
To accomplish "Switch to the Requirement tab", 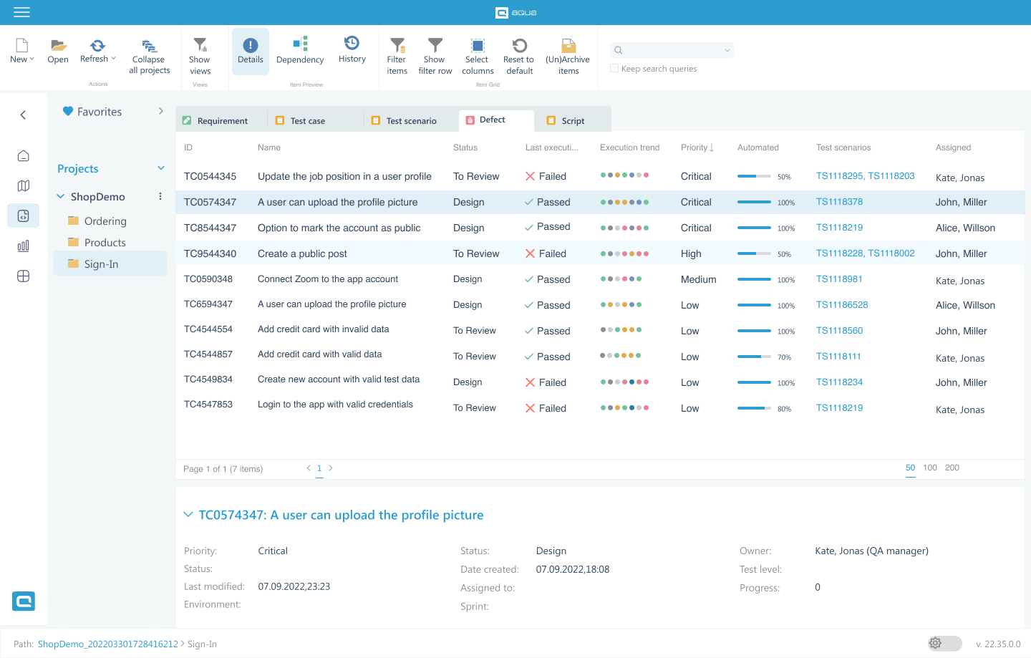I will [x=221, y=120].
